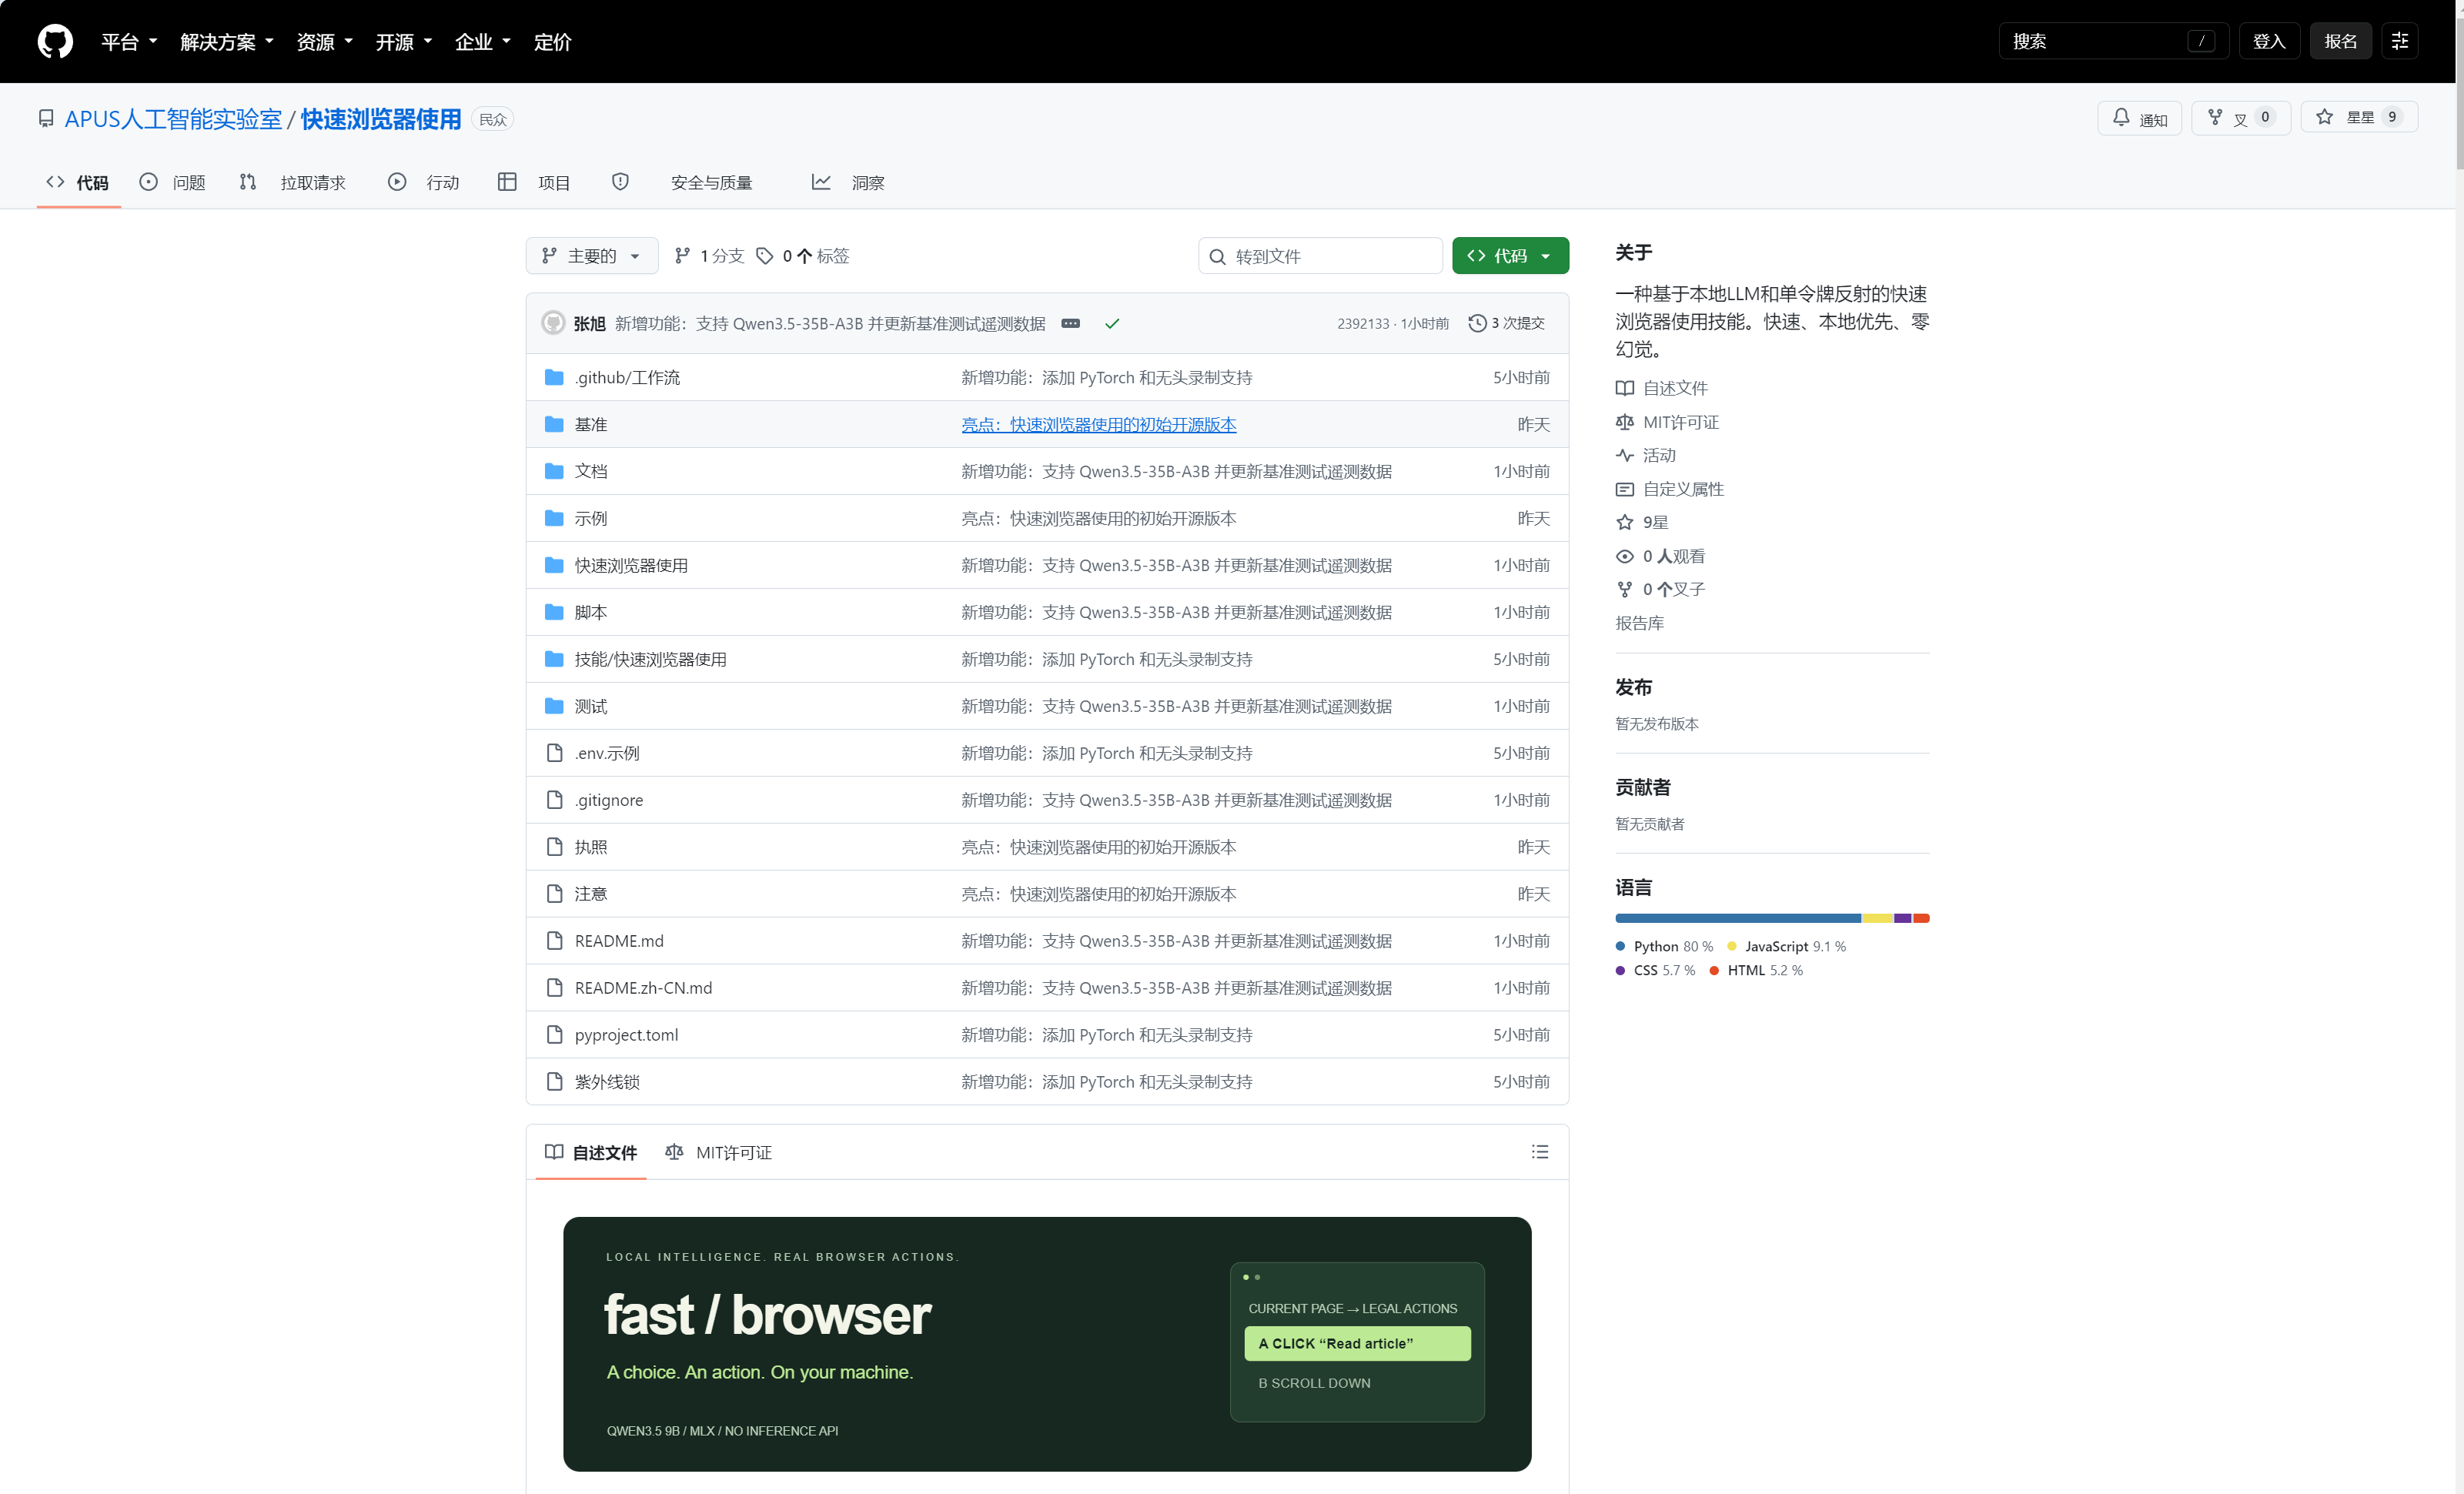This screenshot has width=2464, height=1494.
Task: Open the 0 个叉子 forks link
Action: [x=1661, y=589]
